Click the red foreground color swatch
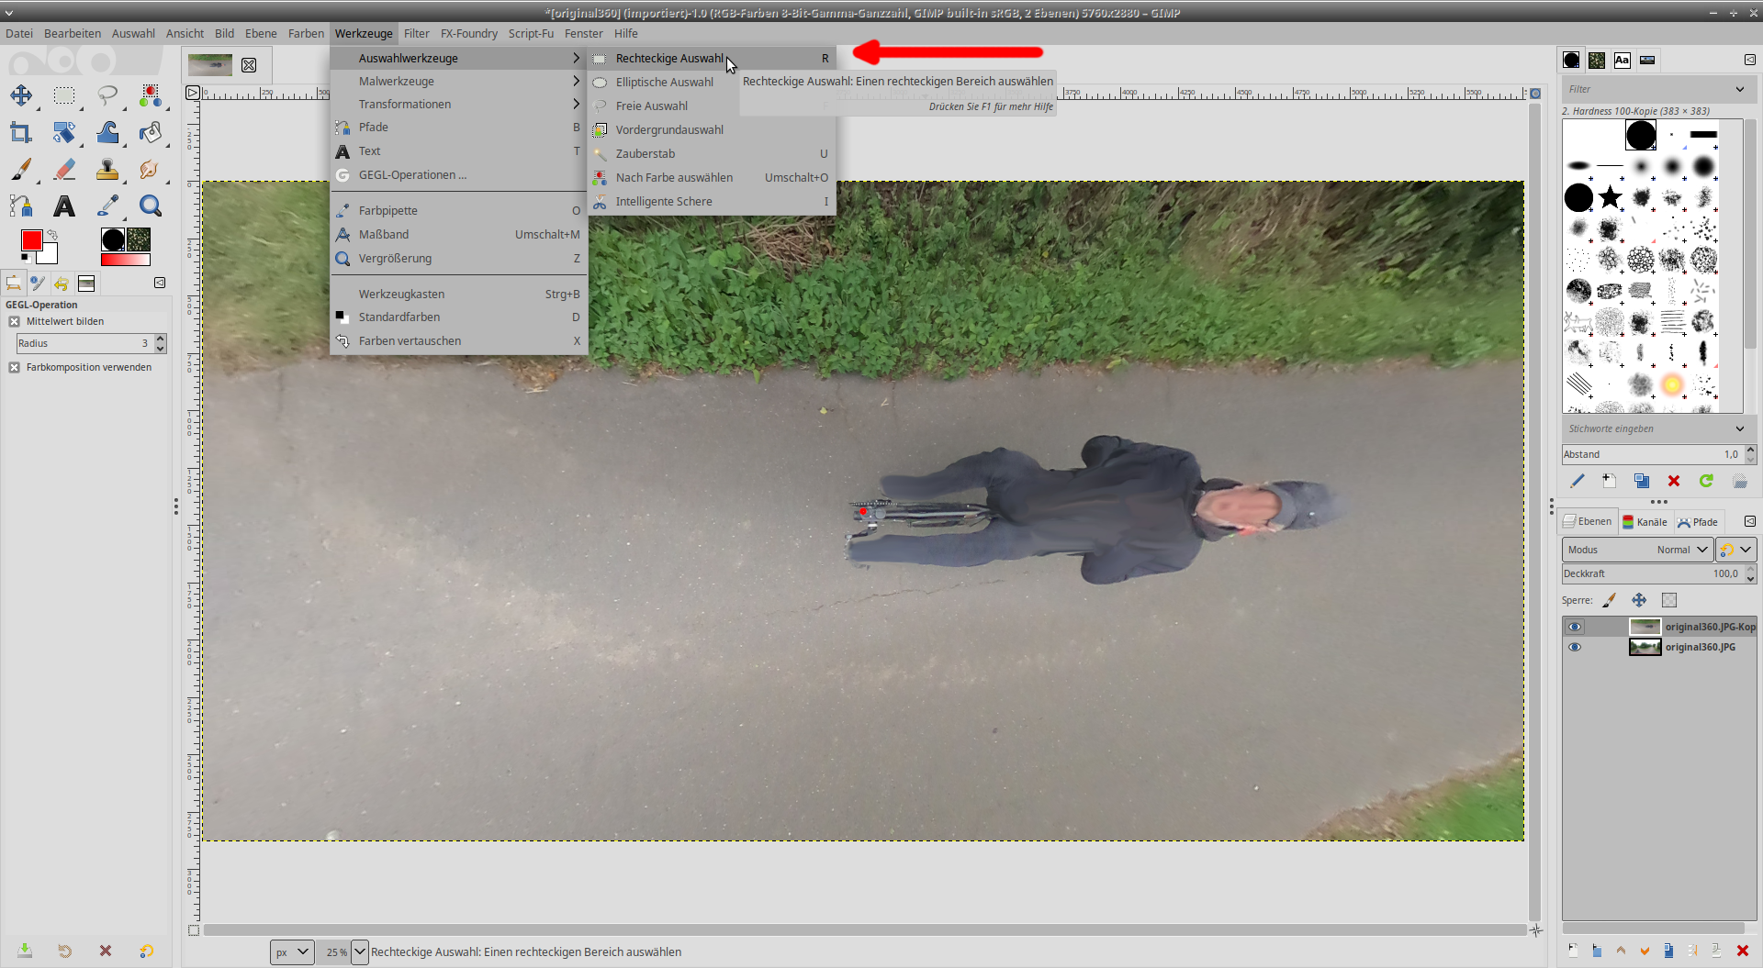This screenshot has height=968, width=1763. coord(31,240)
